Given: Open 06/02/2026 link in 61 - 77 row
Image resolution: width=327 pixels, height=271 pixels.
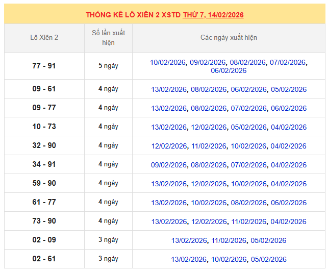Looking at the screenshot, I should 289,203.
